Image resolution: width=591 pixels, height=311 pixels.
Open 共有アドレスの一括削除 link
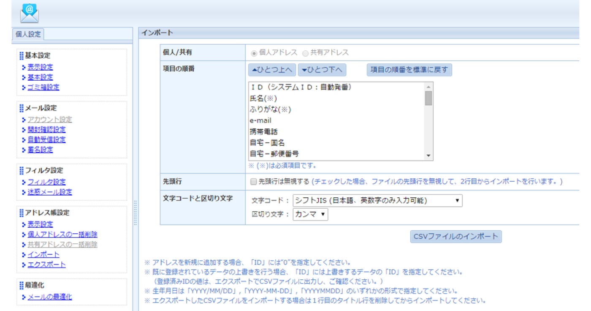[62, 245]
